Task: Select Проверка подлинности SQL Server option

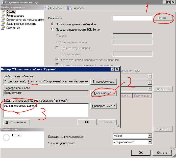Action: point(53,30)
